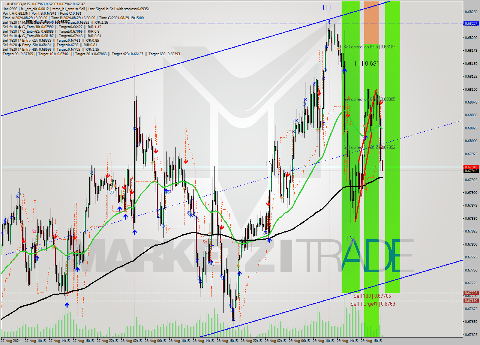Click the 0.68000 price axis label

pyautogui.click(x=471, y=141)
